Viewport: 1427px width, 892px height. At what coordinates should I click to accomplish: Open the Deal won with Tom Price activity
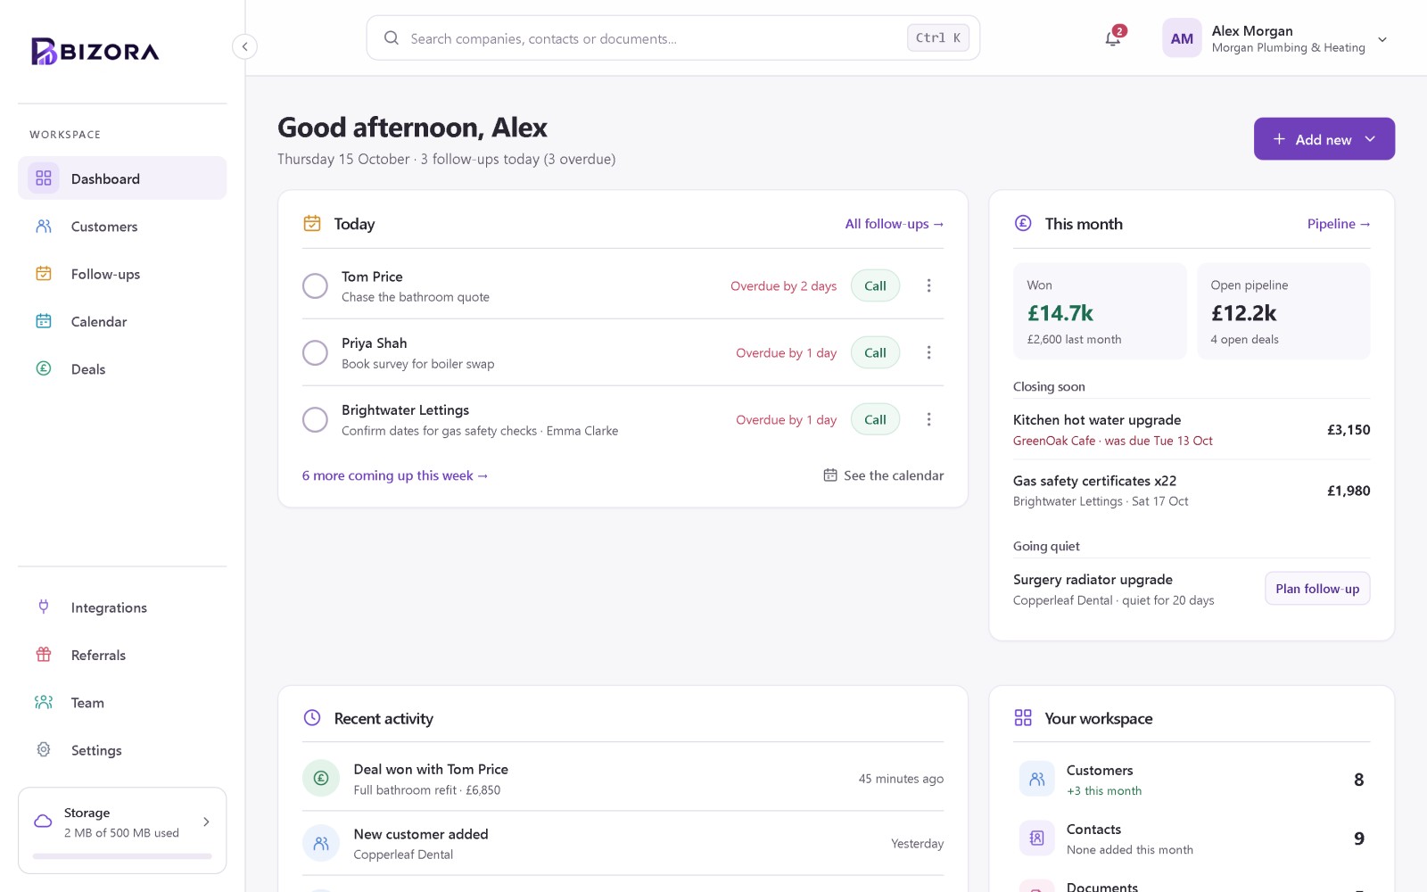[x=623, y=779]
